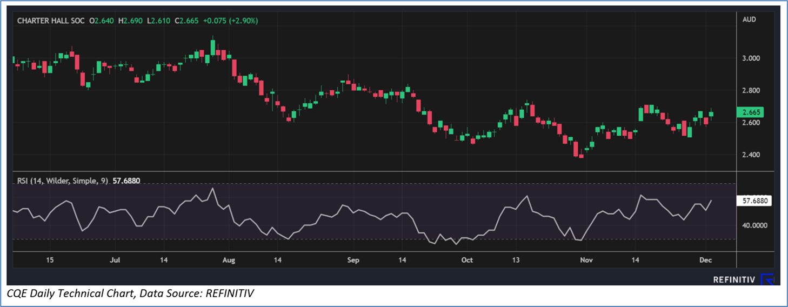Click the Aug date axis label
Screen dimensions: 788x307
point(229,260)
